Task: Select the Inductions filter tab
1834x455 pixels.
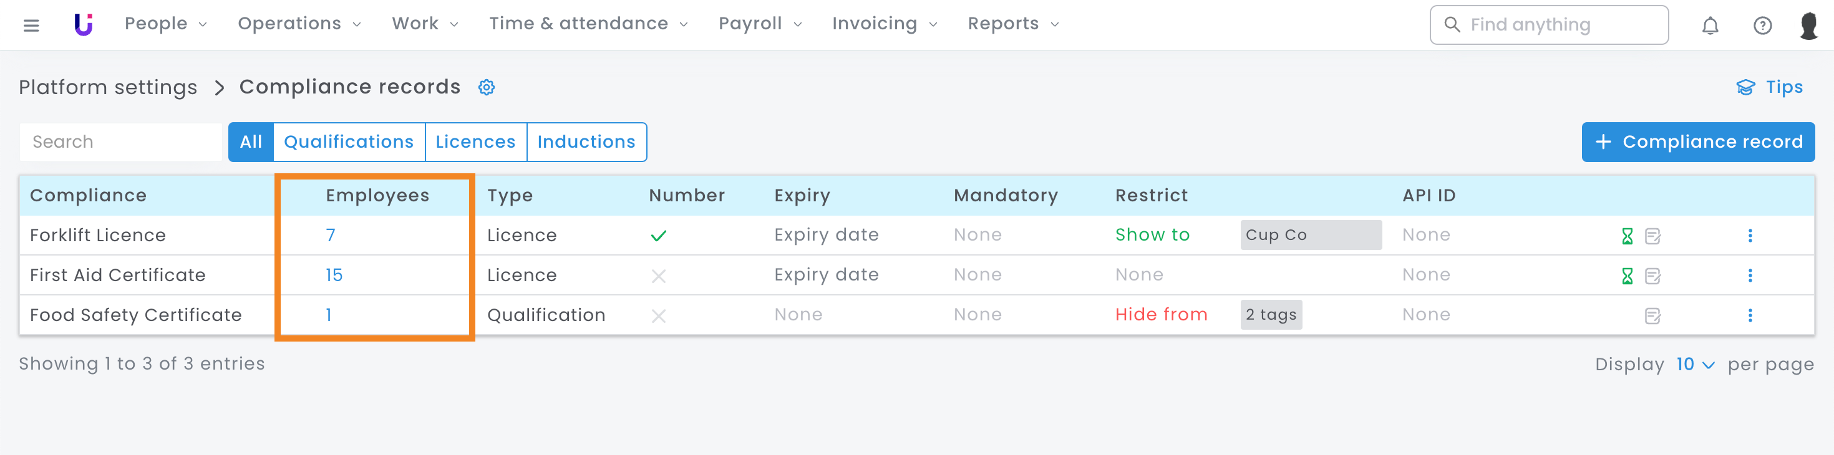Action: [586, 142]
